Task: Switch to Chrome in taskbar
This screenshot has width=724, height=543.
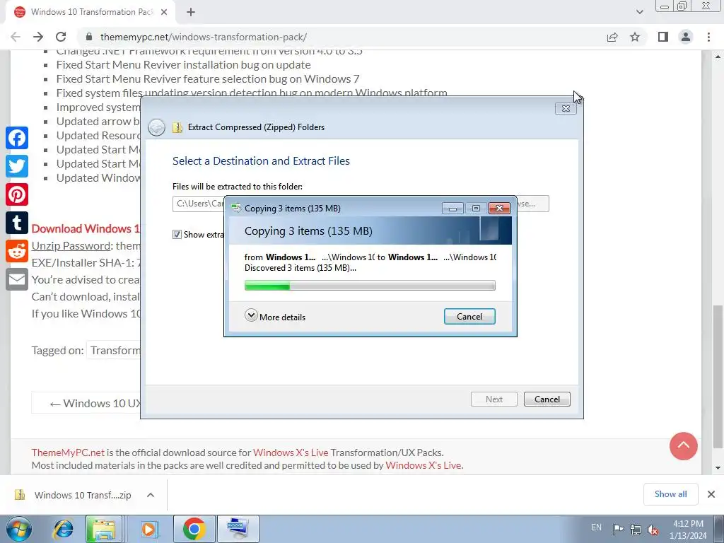Action: click(194, 529)
